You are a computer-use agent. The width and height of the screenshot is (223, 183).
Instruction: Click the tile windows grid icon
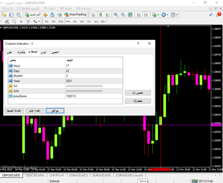point(130,14)
